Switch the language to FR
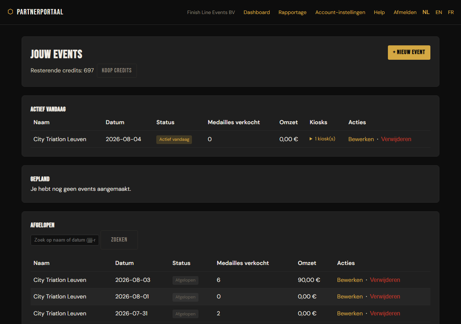This screenshot has height=324, width=461. click(451, 12)
